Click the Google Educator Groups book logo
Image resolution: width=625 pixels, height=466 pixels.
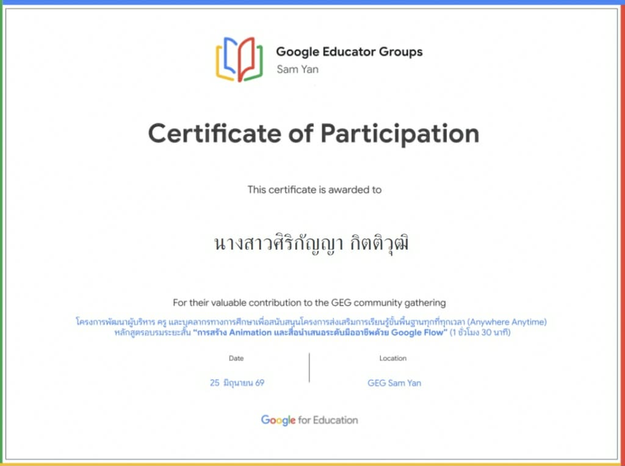pos(239,59)
